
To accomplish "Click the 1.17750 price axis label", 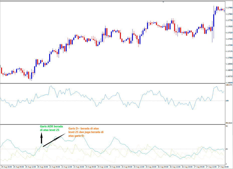I will tap(229, 20).
